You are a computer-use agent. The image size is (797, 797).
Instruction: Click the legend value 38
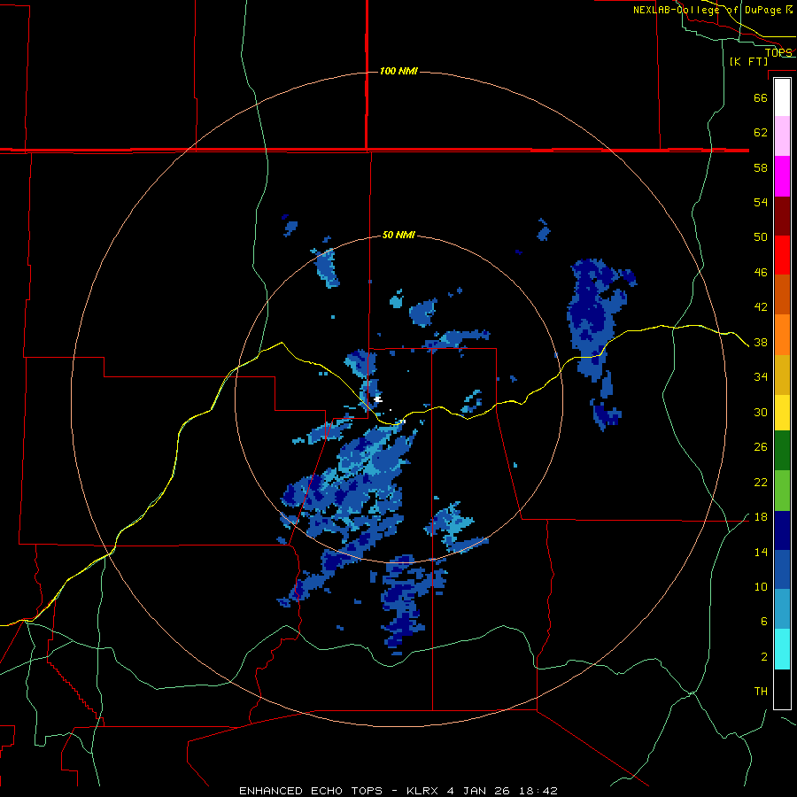(x=761, y=343)
